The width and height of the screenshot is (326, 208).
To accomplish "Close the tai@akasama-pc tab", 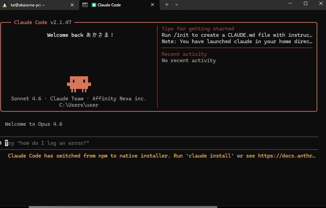I will tap(72, 5).
